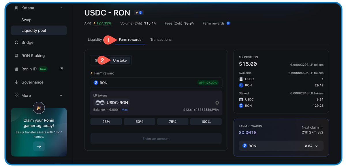Image resolution: width=346 pixels, height=167 pixels.
Task: Click the Max link under LP tokens
Action: click(125, 110)
